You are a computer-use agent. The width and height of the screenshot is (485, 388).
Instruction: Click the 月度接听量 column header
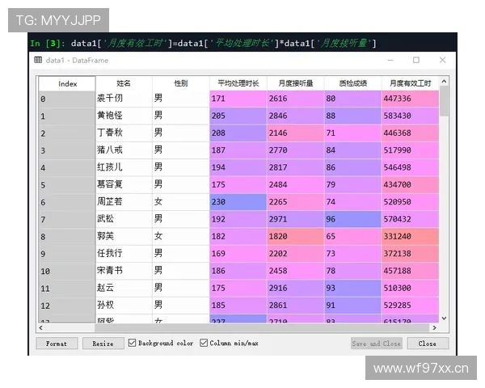[x=296, y=83]
